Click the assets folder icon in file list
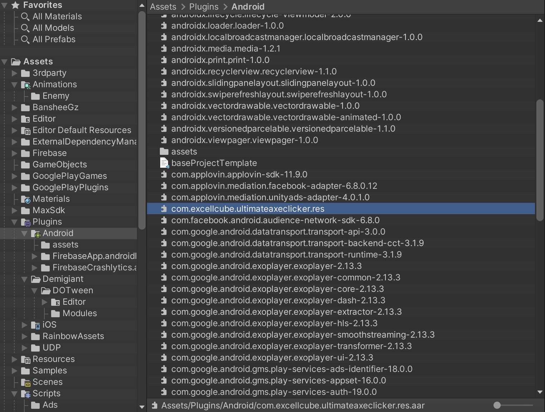 [164, 152]
